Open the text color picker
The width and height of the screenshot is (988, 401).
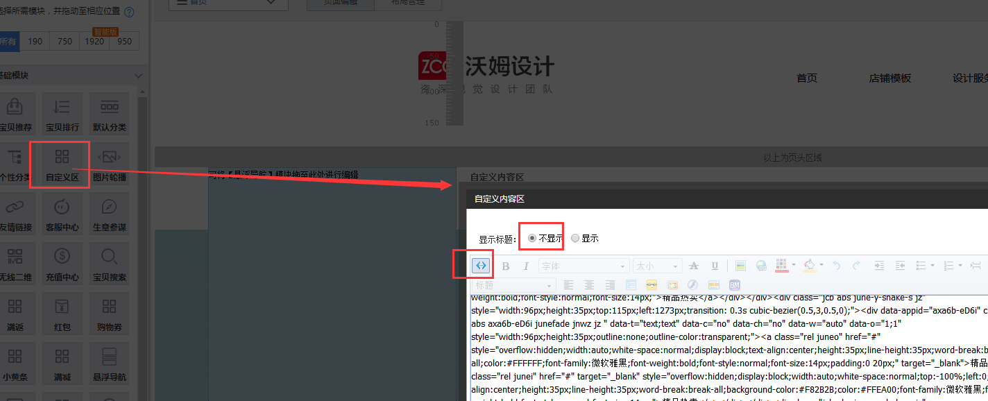click(x=781, y=266)
